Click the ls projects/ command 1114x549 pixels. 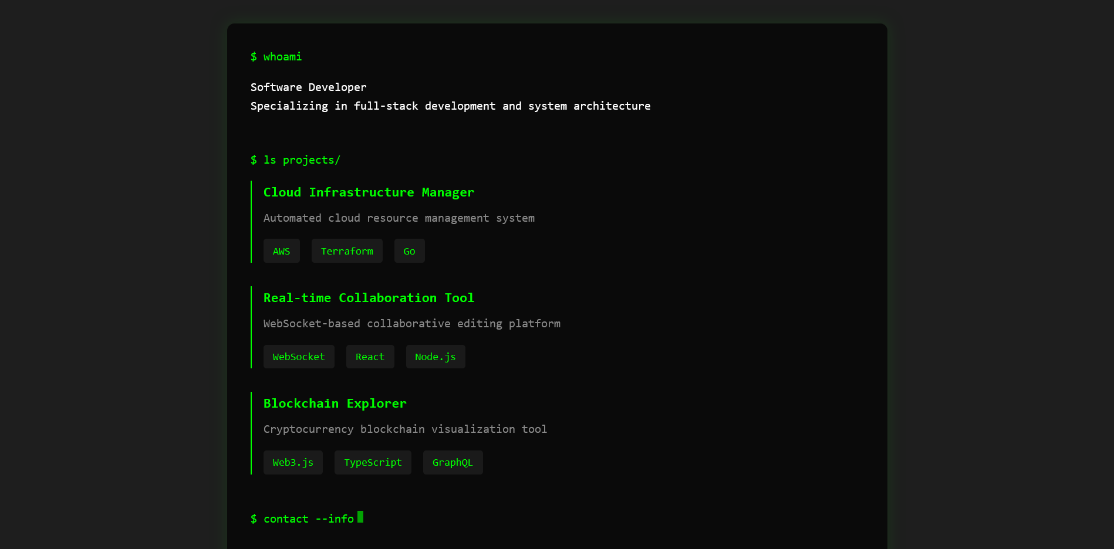[296, 160]
